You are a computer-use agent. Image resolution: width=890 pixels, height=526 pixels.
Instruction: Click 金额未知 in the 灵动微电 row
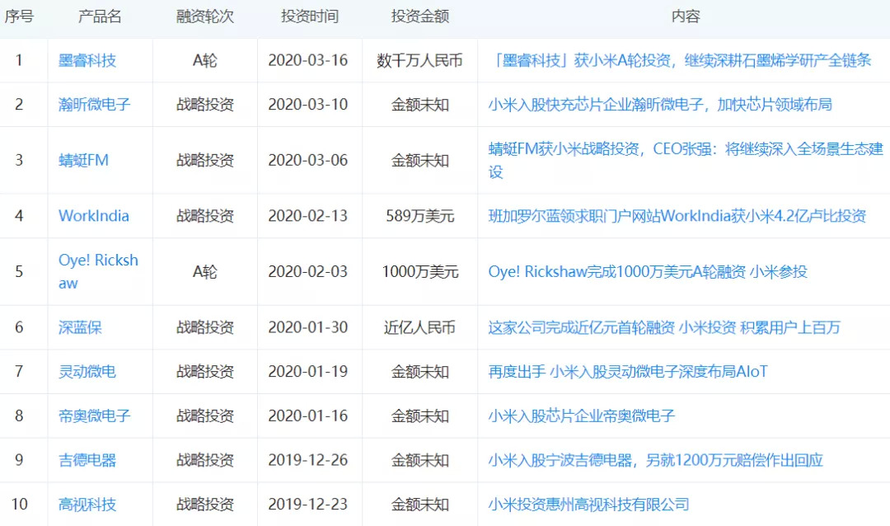click(420, 372)
